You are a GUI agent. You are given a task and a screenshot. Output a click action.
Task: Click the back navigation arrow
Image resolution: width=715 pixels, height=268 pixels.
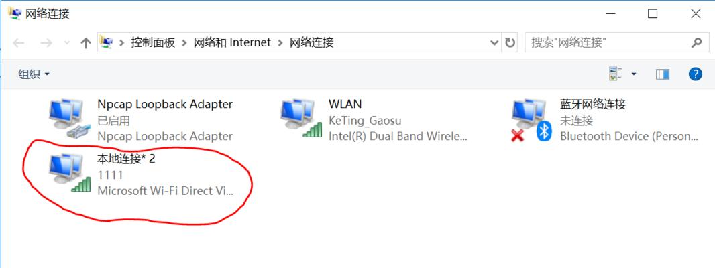coord(19,43)
